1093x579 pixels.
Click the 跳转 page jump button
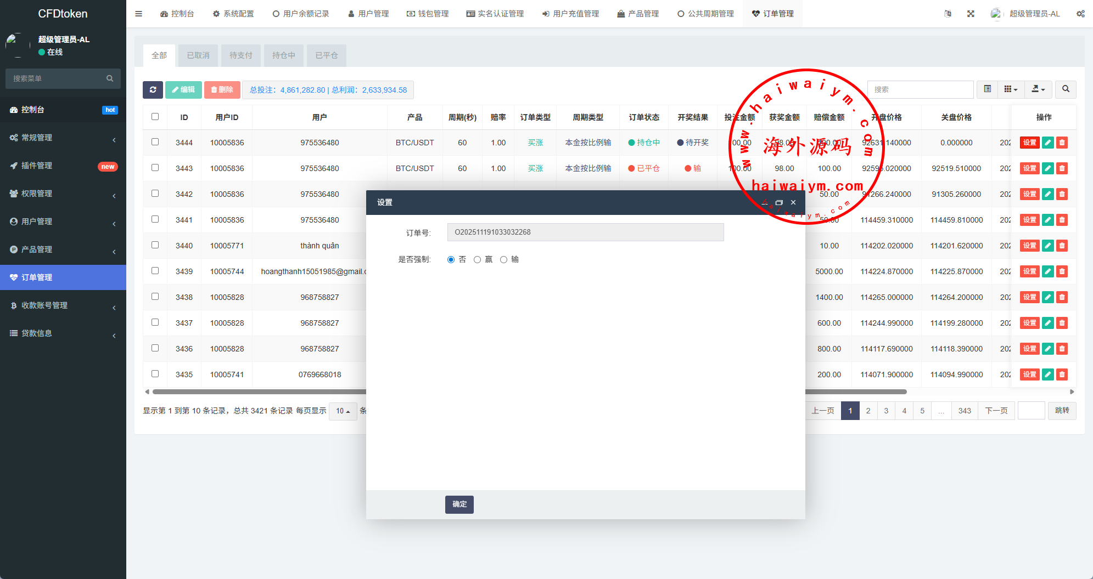point(1062,411)
